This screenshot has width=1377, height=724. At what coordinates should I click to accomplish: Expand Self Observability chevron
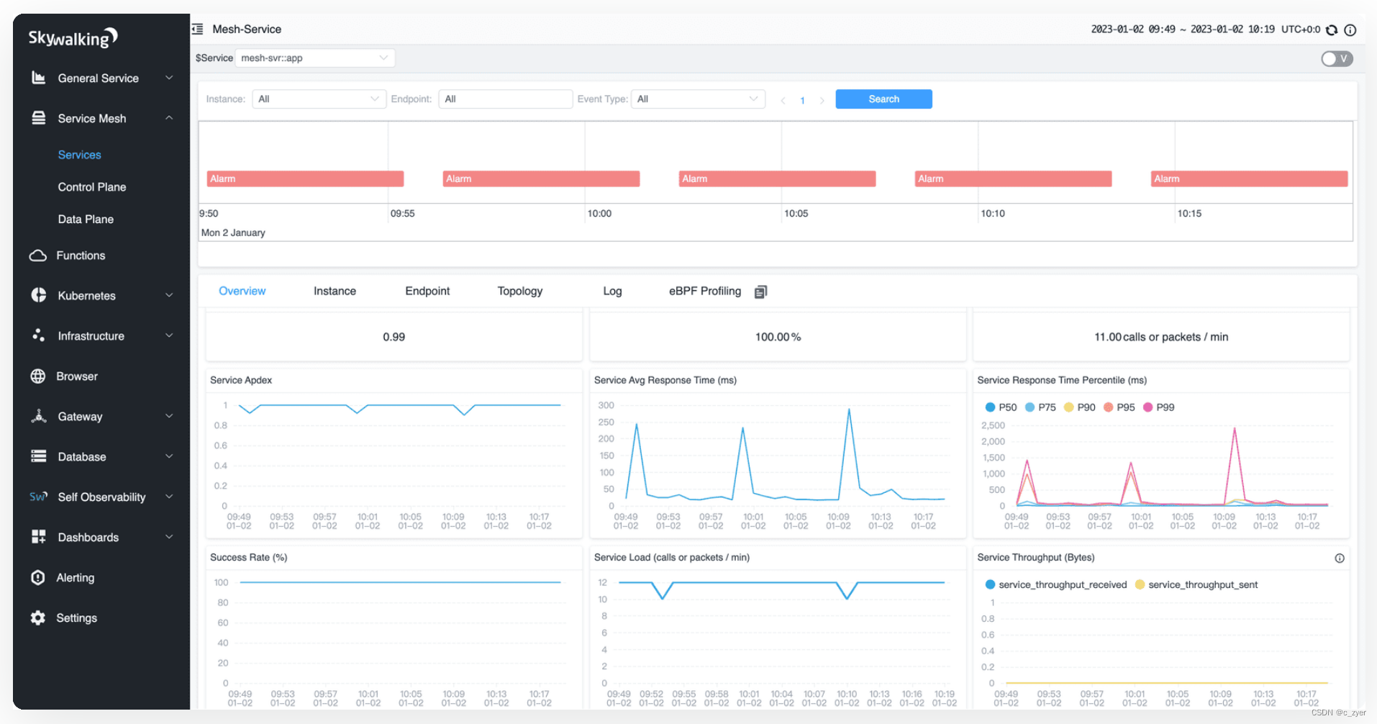169,497
